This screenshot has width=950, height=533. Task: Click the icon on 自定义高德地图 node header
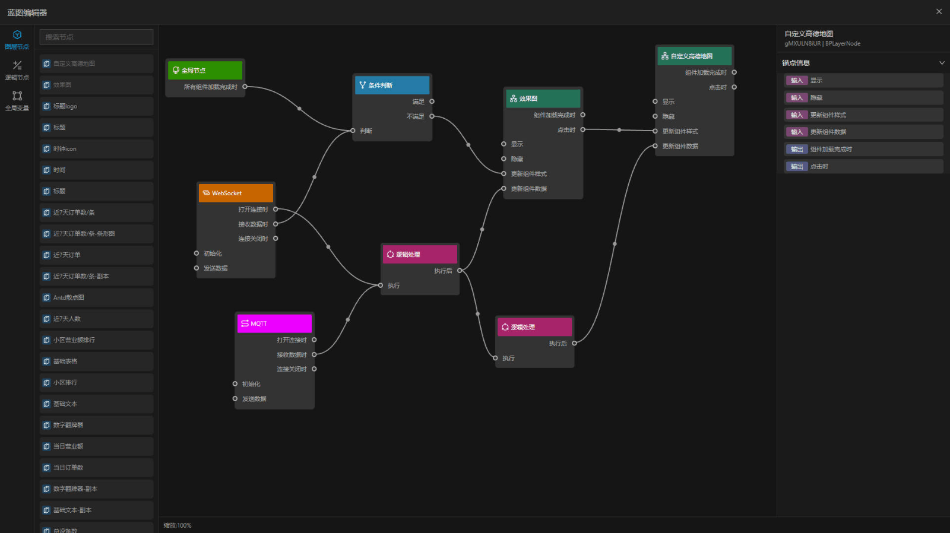pyautogui.click(x=664, y=56)
